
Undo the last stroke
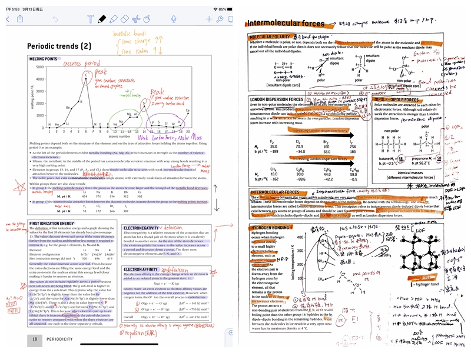coord(55,19)
